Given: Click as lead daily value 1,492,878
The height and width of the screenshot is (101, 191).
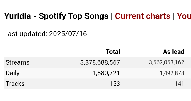Looking at the screenshot, I should [x=172, y=73].
